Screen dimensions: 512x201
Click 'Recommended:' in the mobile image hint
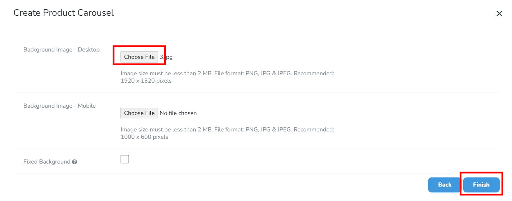coord(314,129)
